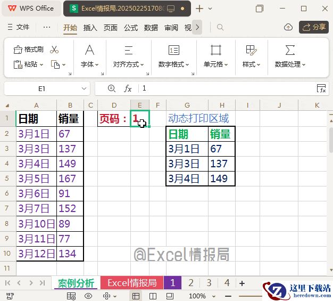Expand more ribbon tabs chevron

pos(197,27)
